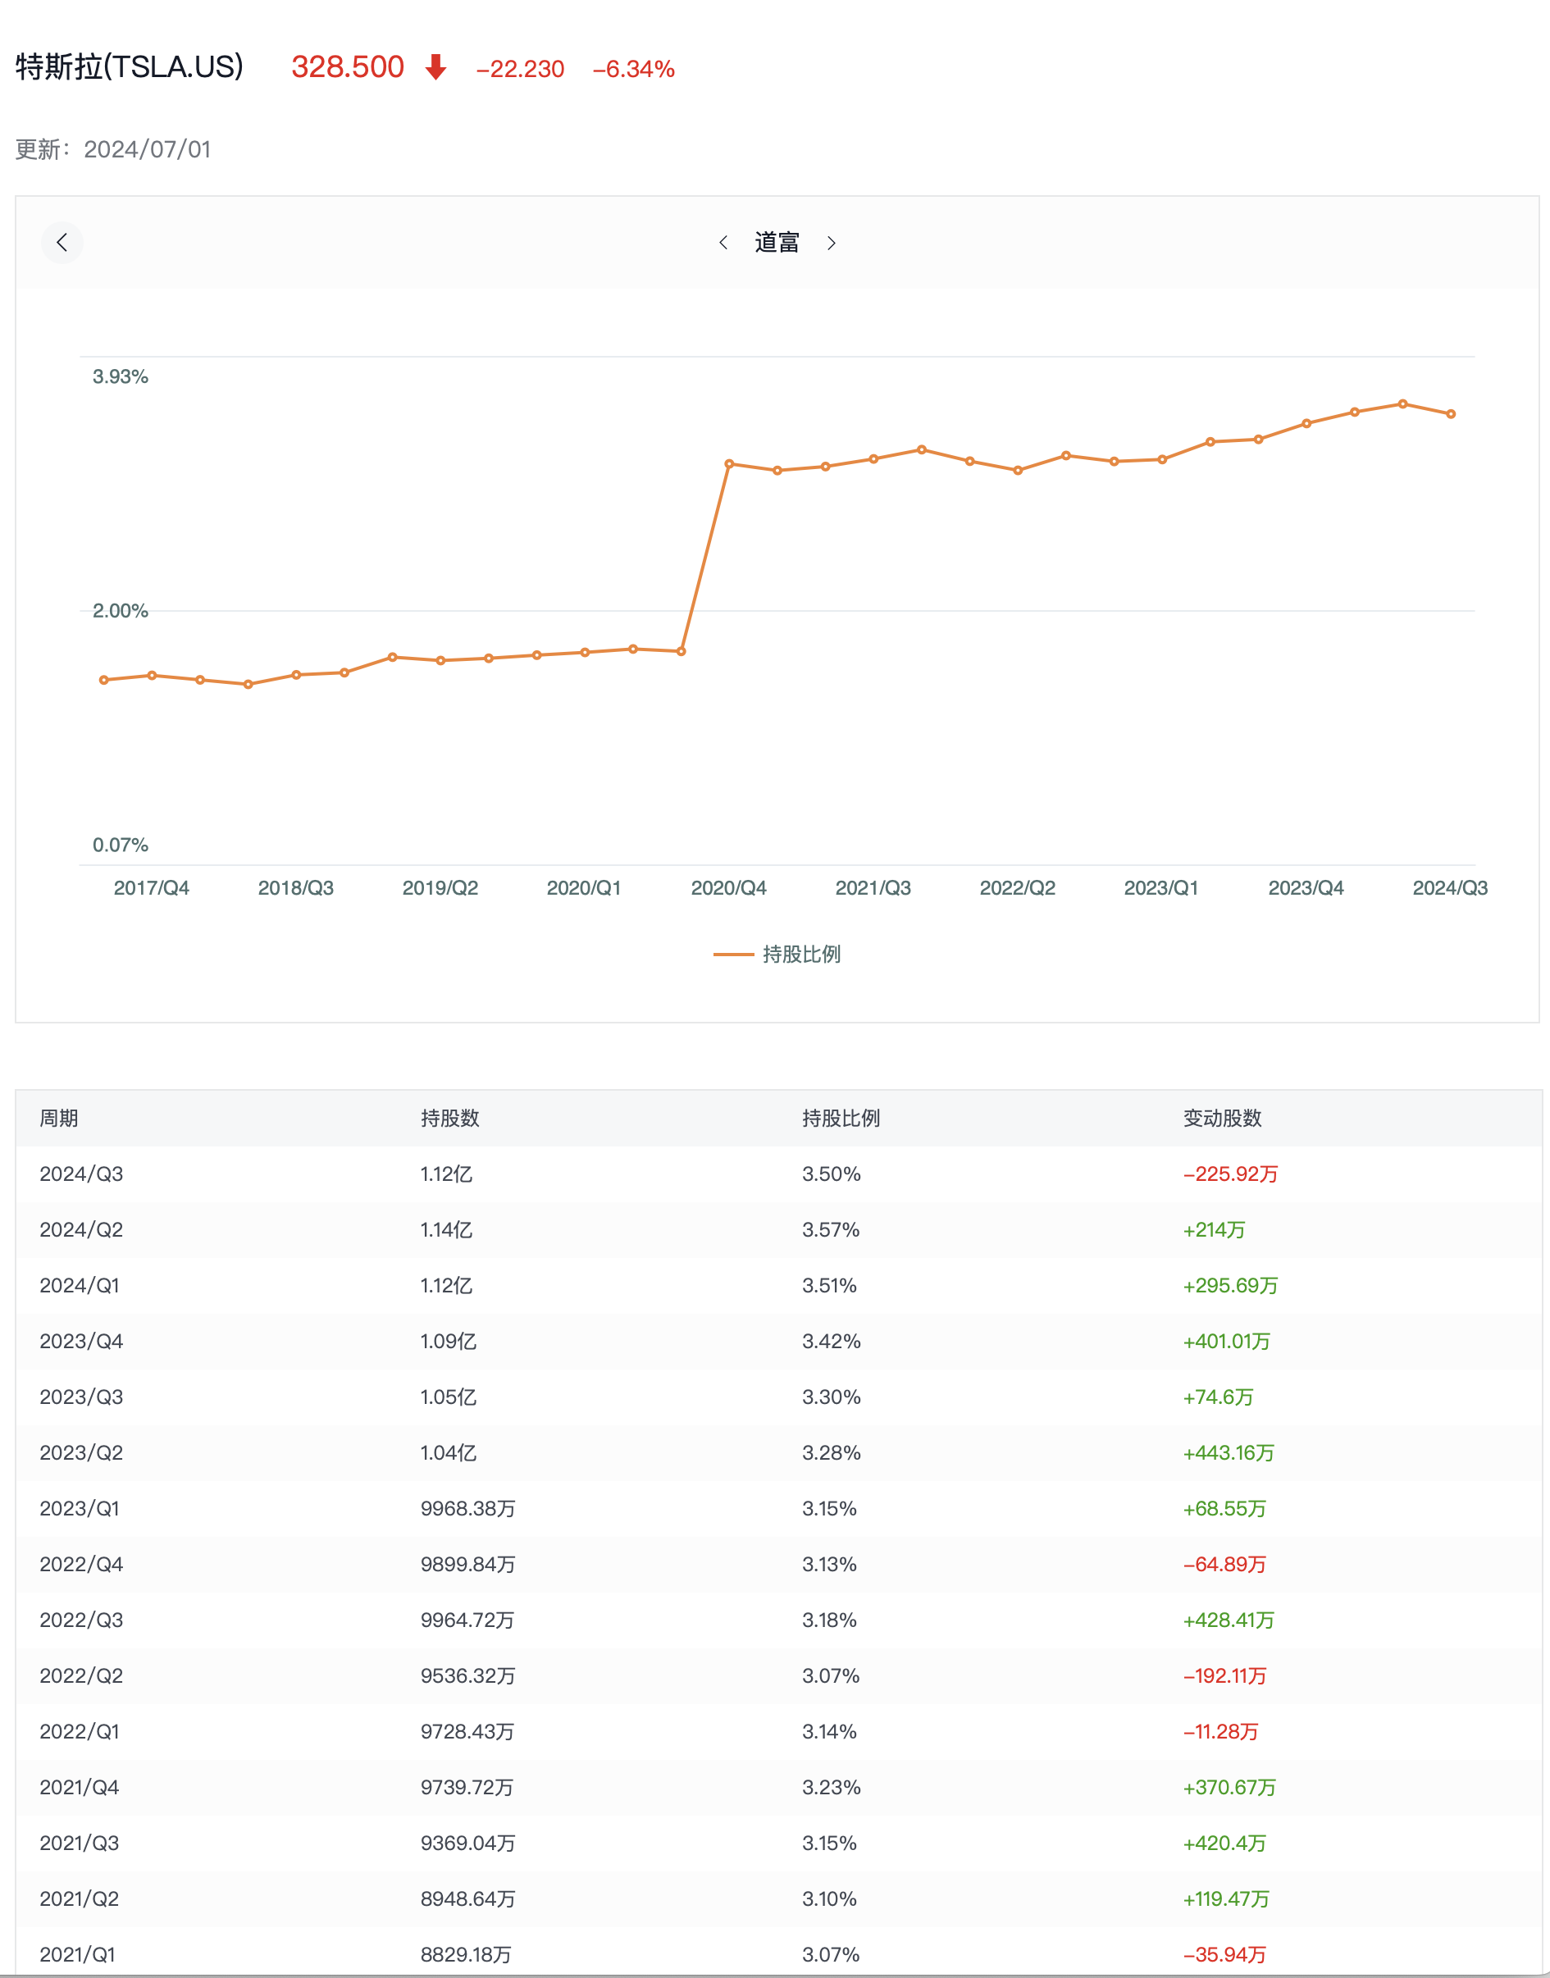Image resolution: width=1550 pixels, height=1978 pixels.
Task: Click the 持股比例 column header in table
Action: coord(841,1118)
